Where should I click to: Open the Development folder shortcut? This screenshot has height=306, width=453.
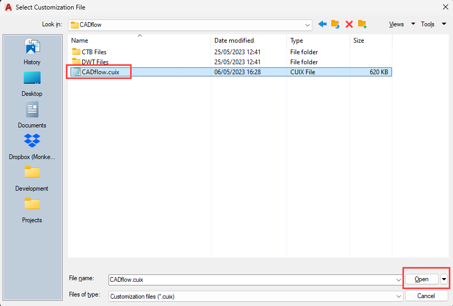[x=32, y=179]
